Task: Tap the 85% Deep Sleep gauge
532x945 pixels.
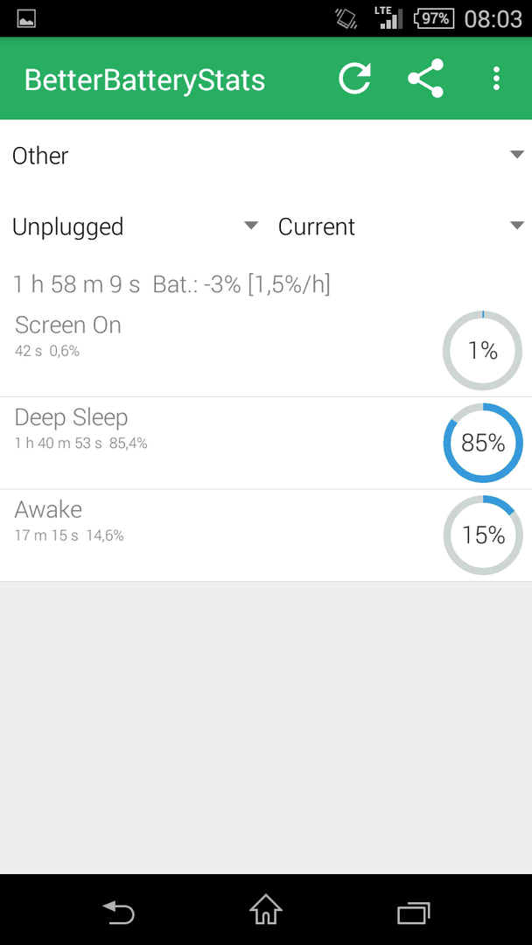Action: [x=483, y=443]
